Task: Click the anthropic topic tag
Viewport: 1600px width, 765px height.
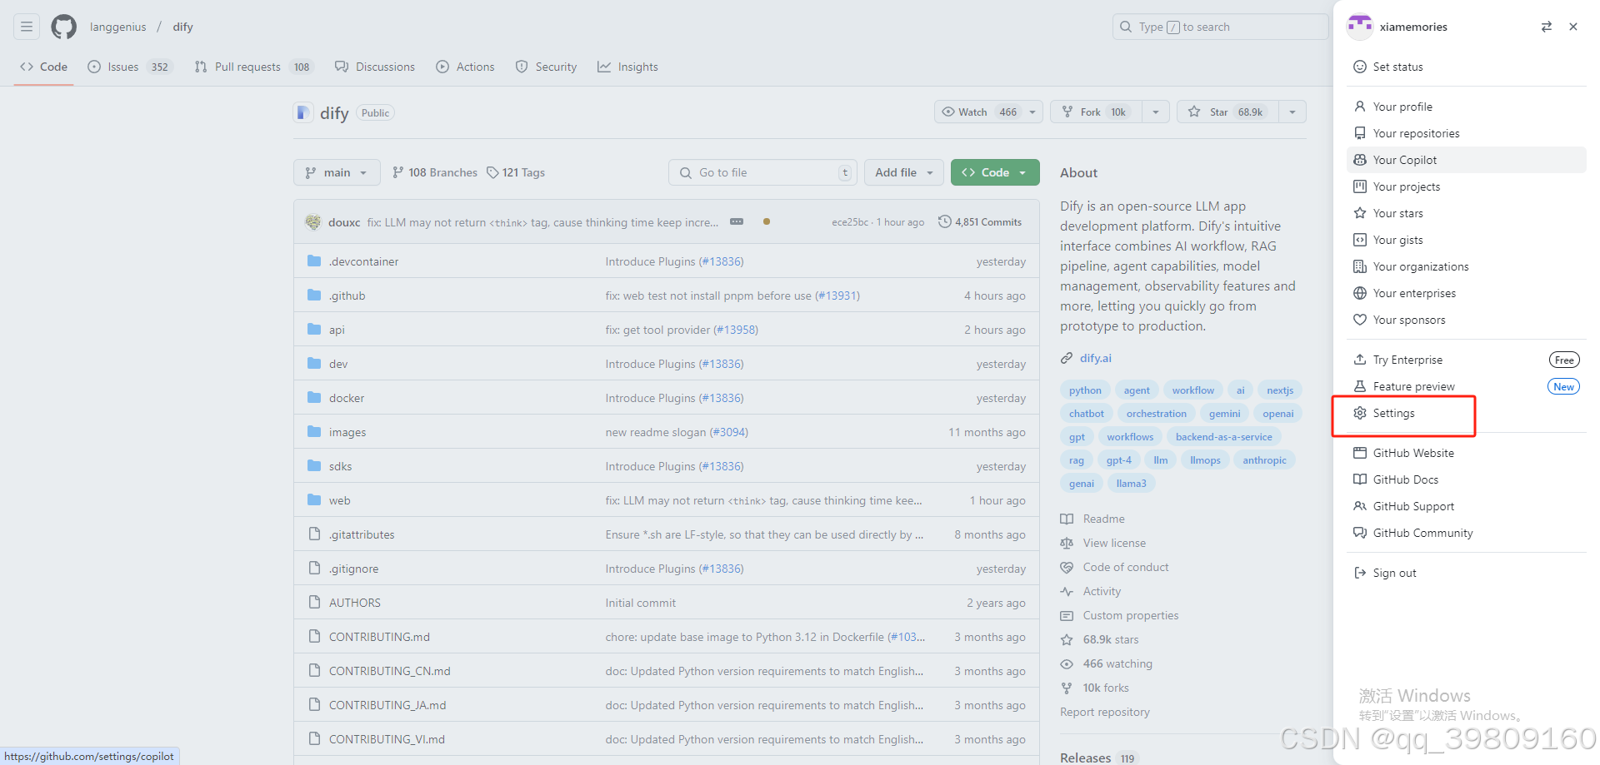Action: click(x=1264, y=460)
